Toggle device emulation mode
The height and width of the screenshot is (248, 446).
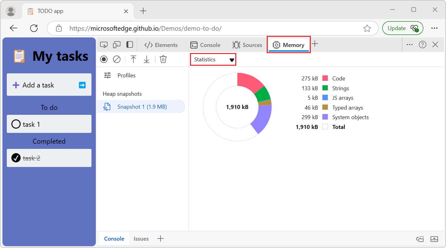(x=116, y=45)
